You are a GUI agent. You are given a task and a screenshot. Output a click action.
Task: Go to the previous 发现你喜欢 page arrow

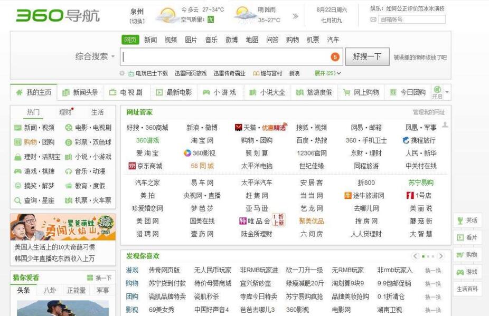[x=415, y=256]
